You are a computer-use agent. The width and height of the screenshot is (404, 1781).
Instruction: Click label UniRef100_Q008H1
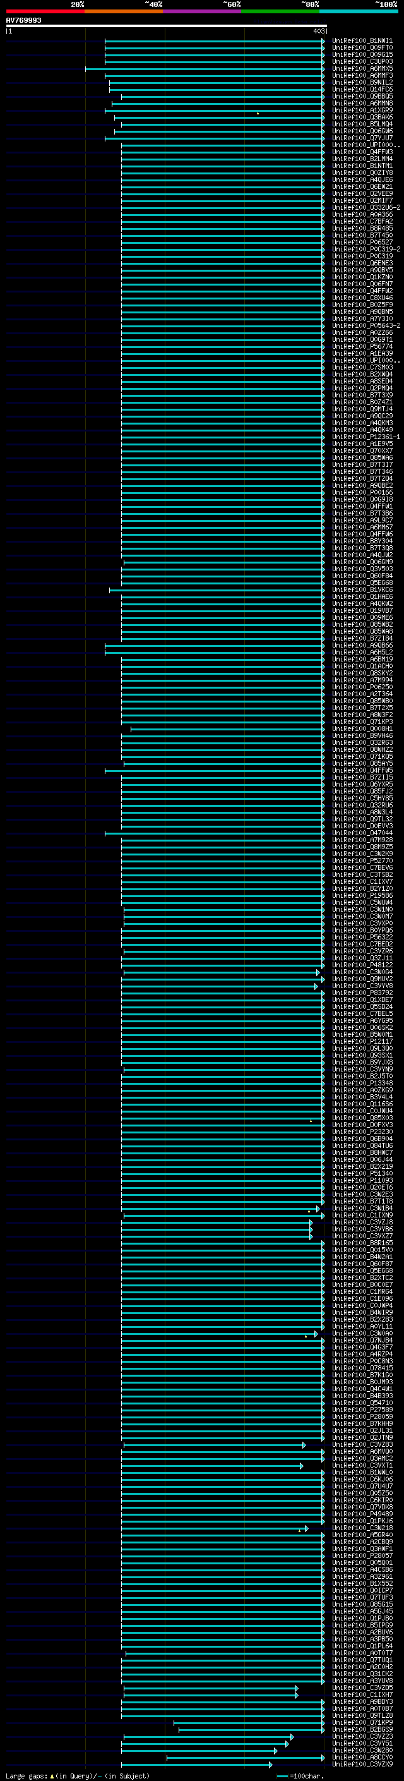click(362, 728)
